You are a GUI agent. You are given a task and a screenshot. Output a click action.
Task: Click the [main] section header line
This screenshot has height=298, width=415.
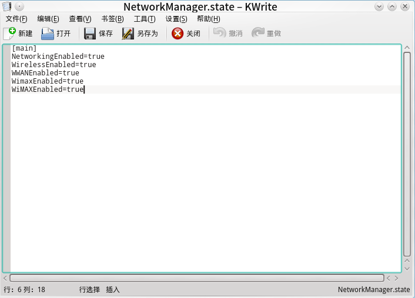click(x=24, y=48)
